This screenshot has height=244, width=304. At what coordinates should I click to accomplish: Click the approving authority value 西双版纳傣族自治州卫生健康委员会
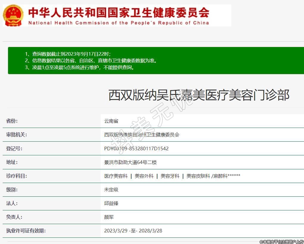tap(142, 135)
